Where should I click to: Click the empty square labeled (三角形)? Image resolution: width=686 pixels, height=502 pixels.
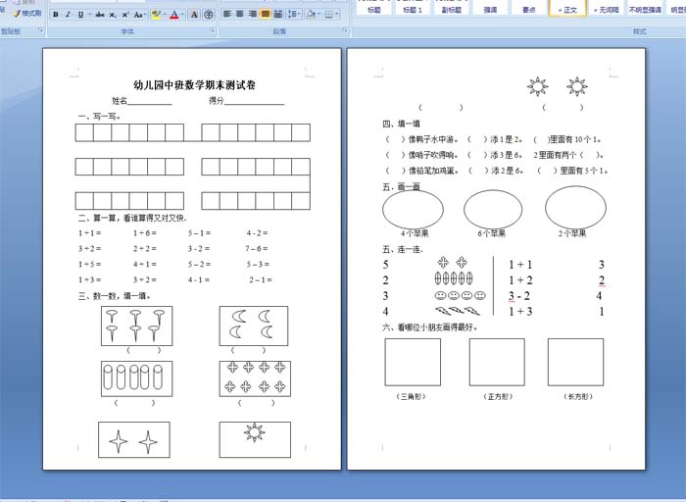coord(413,362)
